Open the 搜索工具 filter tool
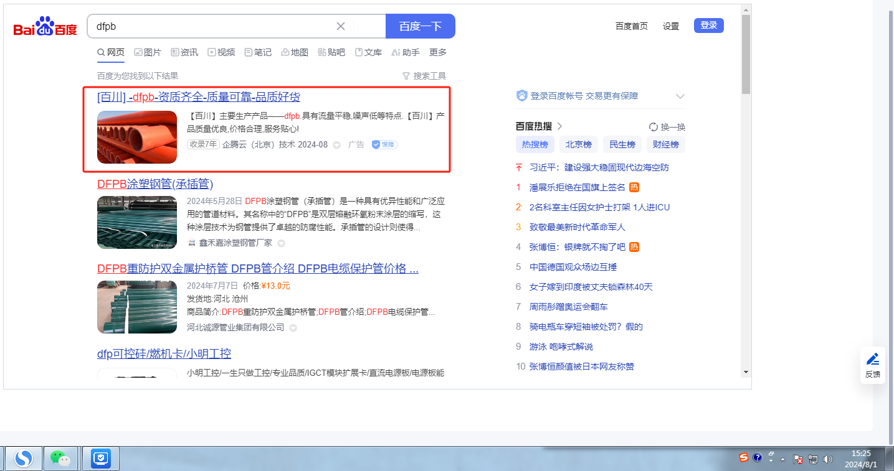This screenshot has width=894, height=471. point(424,76)
